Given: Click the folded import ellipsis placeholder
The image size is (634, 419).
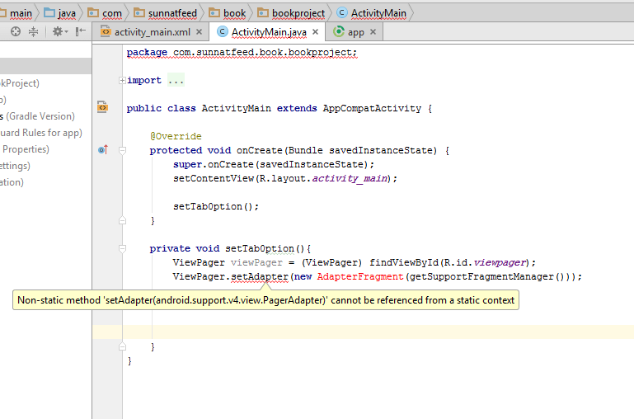Looking at the screenshot, I should point(176,81).
